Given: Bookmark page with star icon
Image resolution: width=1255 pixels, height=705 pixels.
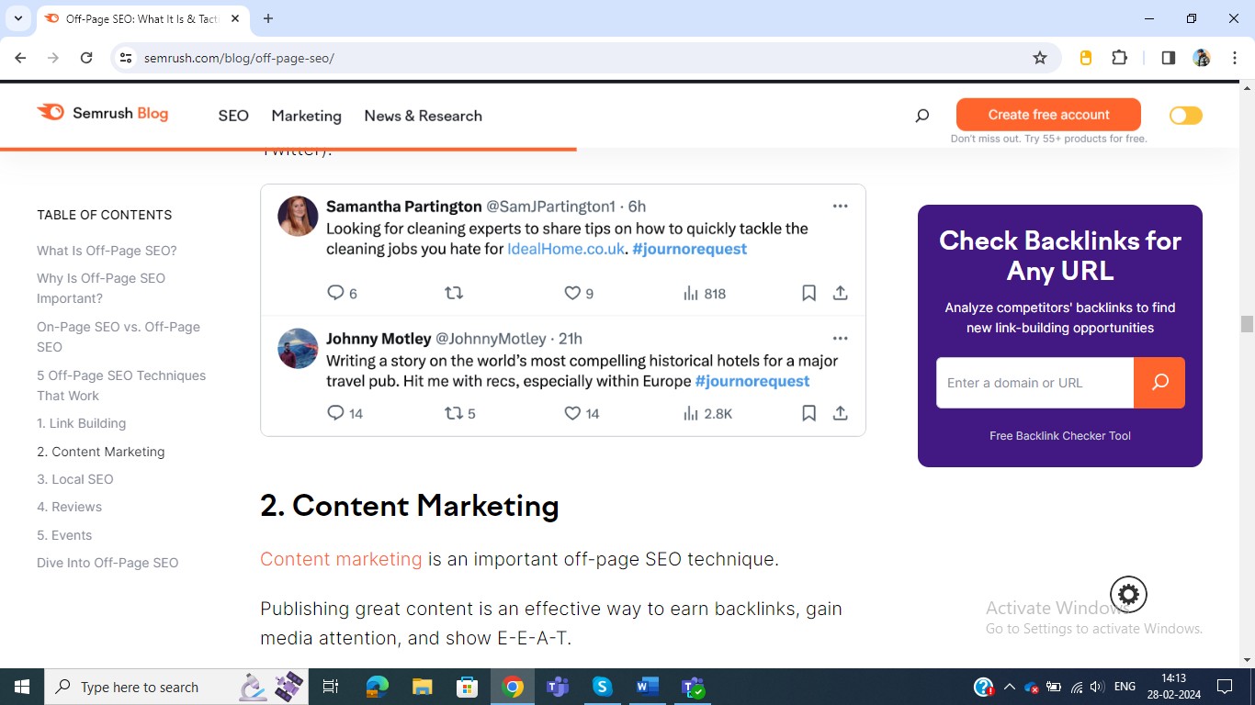Looking at the screenshot, I should click(1040, 58).
